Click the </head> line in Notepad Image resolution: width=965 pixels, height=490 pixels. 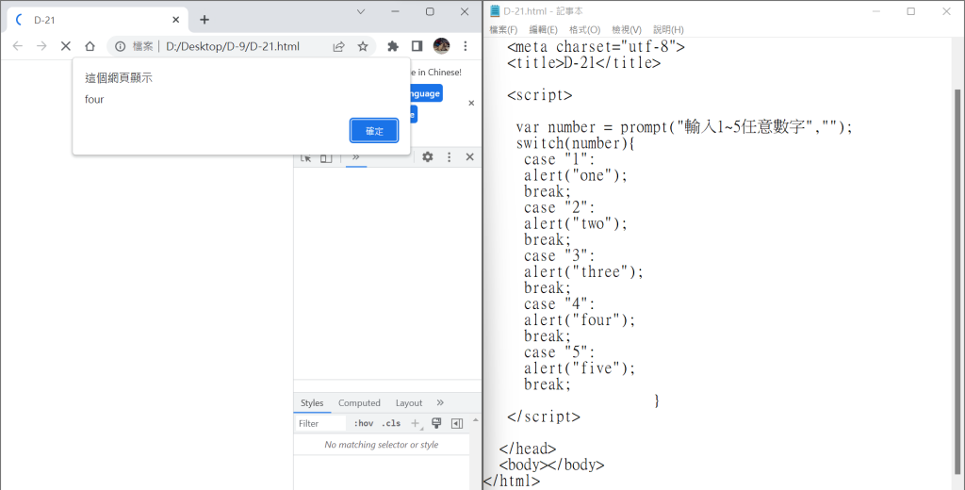528,449
